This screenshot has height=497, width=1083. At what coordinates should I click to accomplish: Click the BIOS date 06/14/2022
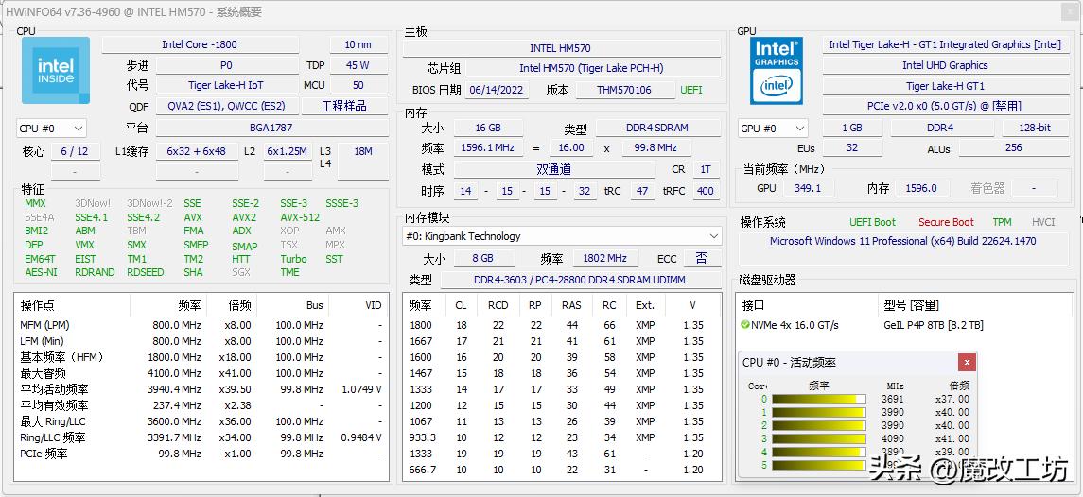[497, 91]
